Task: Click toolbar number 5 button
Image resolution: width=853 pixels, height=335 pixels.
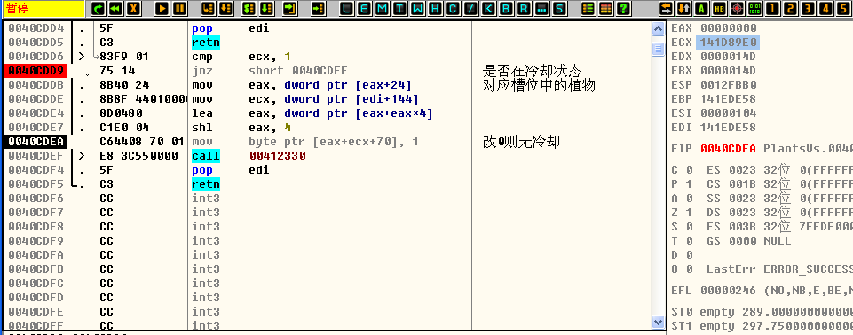Action: (844, 8)
